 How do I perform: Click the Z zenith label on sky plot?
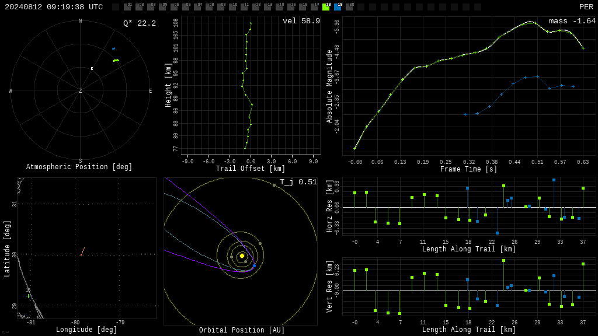tap(80, 90)
